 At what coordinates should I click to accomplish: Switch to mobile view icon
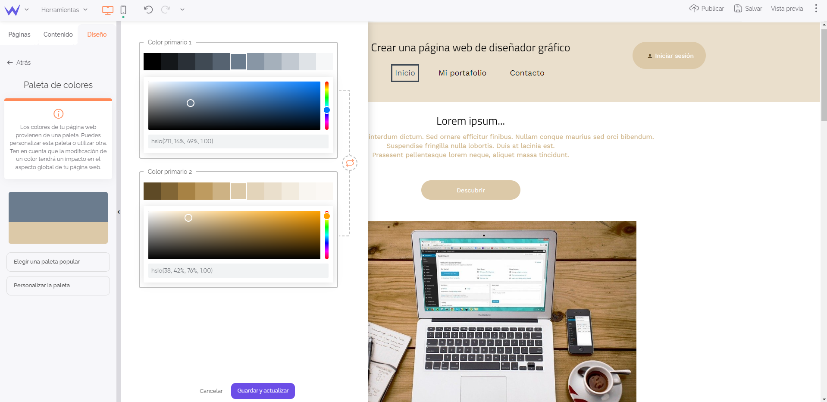123,10
